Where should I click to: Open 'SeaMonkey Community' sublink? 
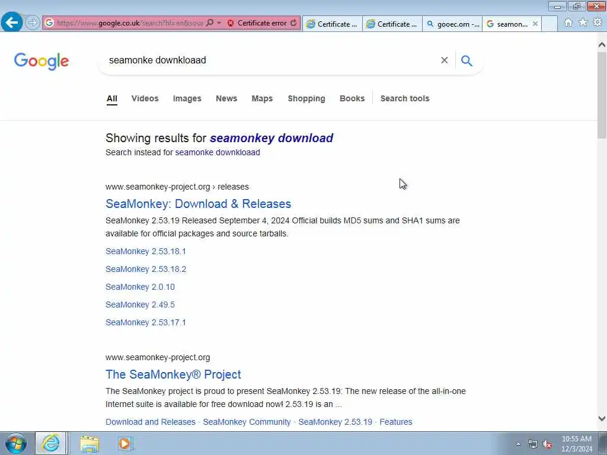click(x=247, y=422)
